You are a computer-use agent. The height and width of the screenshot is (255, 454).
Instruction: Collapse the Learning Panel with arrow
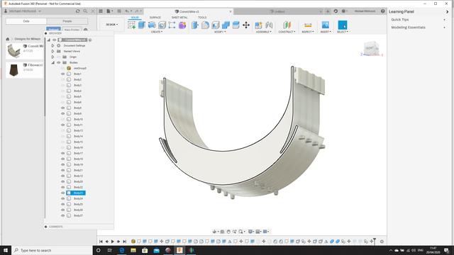[x=447, y=11]
